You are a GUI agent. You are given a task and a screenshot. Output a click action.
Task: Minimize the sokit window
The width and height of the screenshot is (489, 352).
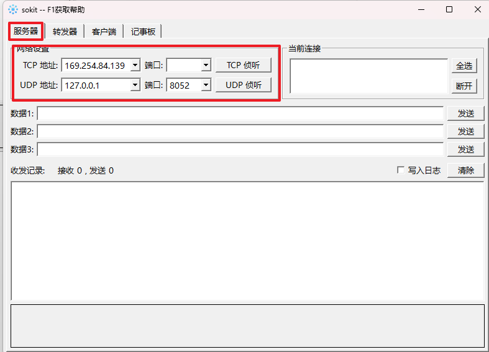(421, 10)
